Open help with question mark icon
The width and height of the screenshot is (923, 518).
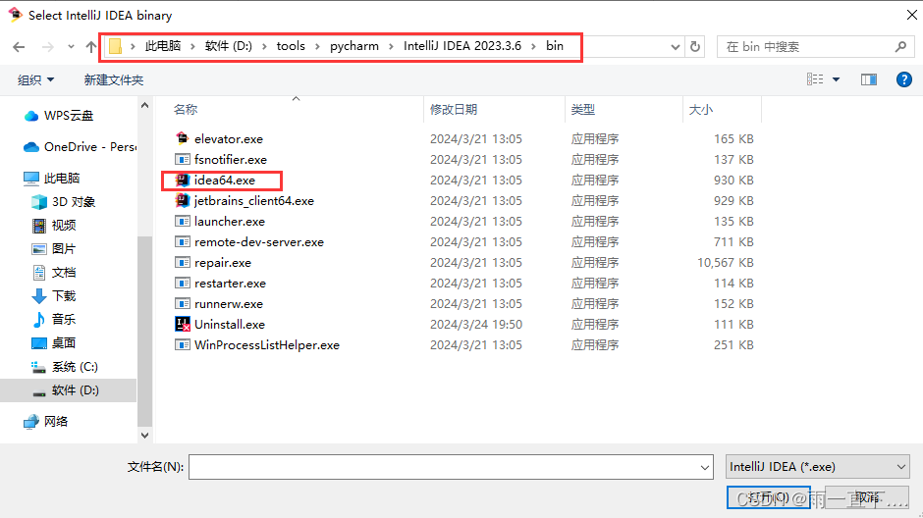904,79
